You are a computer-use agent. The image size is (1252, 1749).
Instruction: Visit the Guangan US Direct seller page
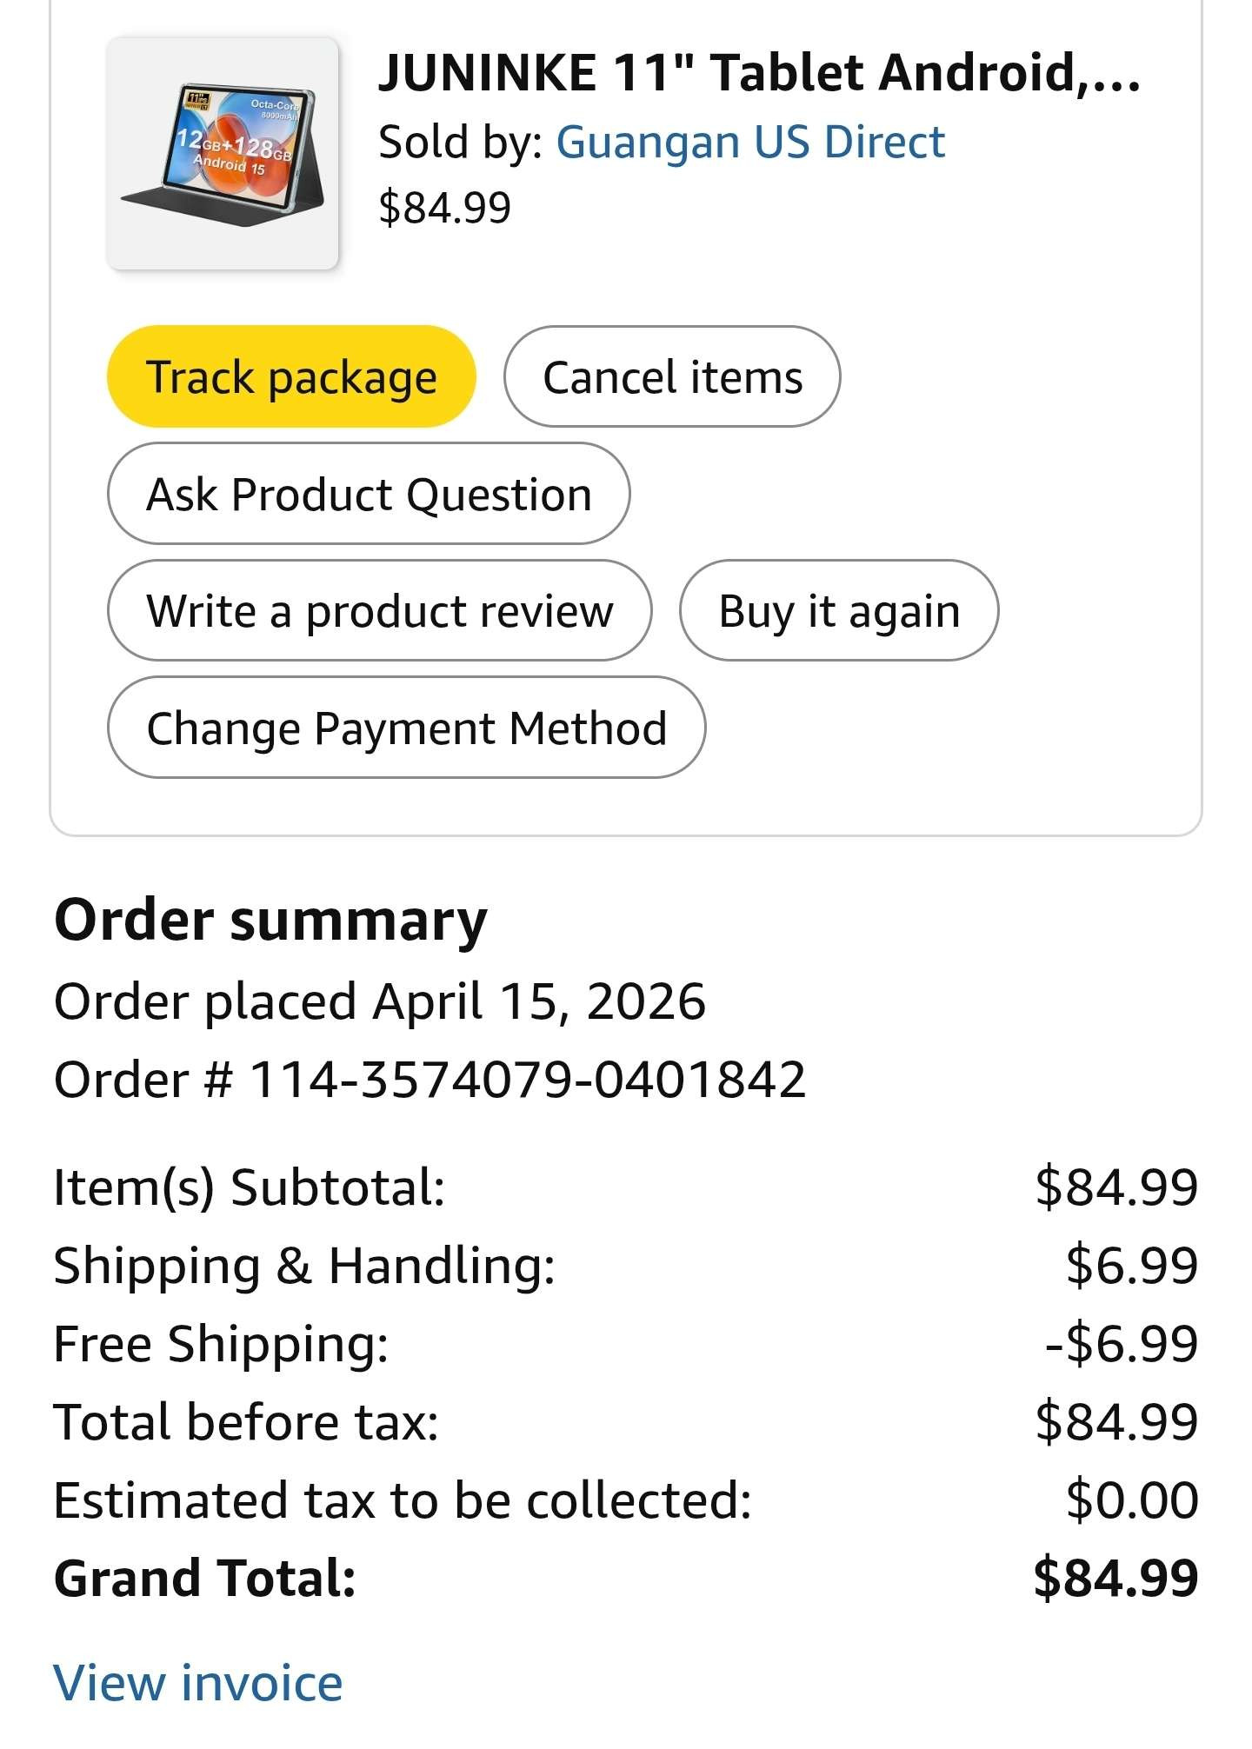pyautogui.click(x=749, y=142)
